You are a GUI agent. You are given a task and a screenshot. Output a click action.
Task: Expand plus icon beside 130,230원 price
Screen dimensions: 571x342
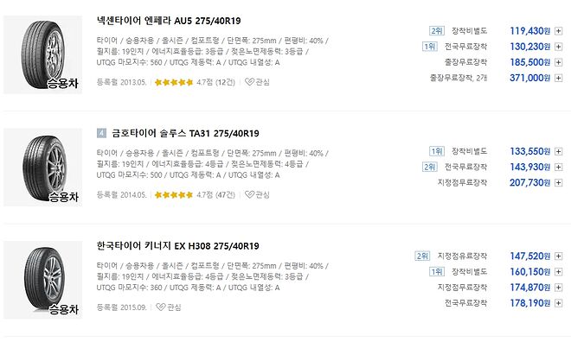click(558, 47)
